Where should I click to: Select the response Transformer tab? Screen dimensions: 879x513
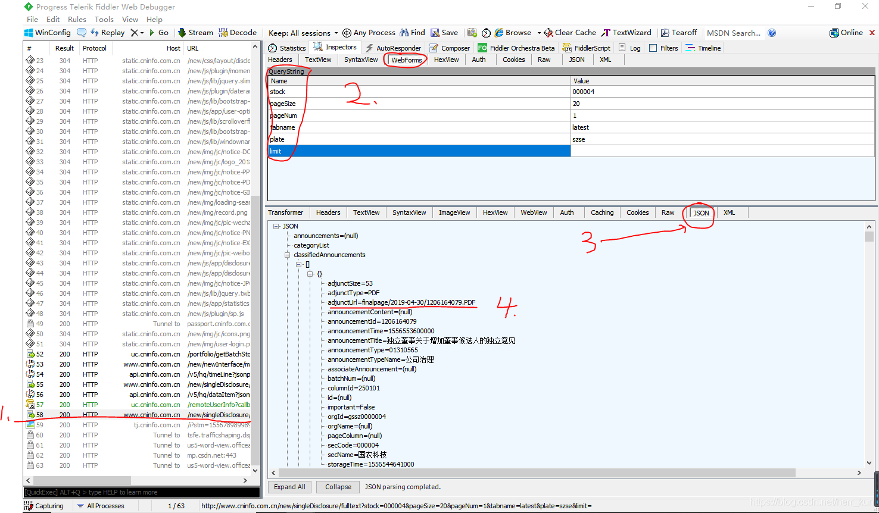285,212
